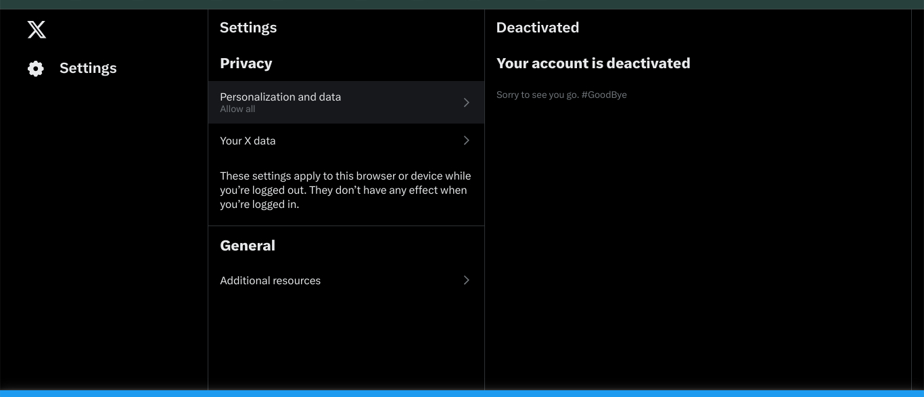The image size is (924, 397).
Task: Click the Settings gear icon
Action: coord(36,68)
